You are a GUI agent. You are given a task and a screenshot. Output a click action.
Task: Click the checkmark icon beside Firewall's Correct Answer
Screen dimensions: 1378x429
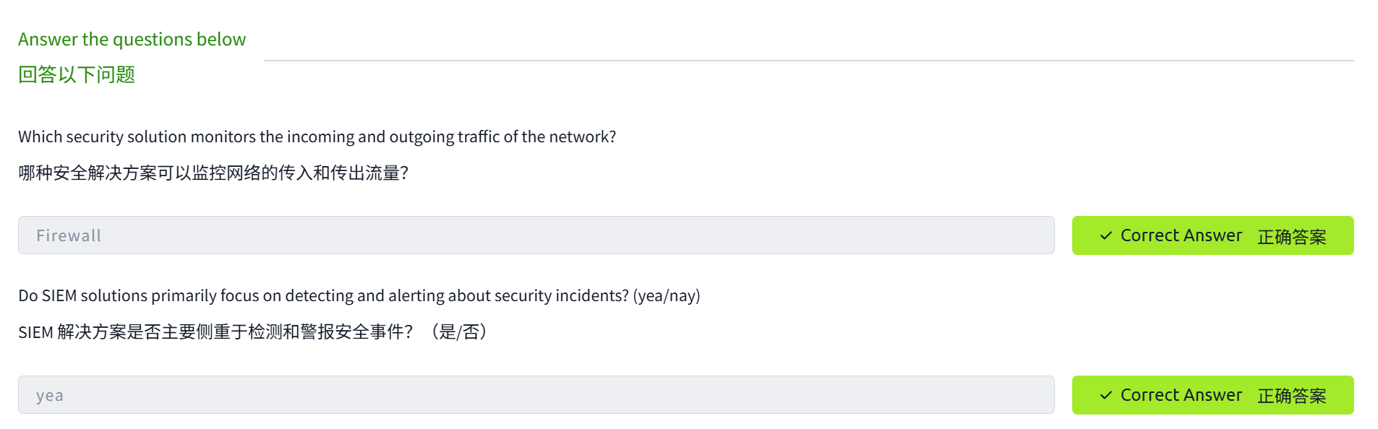coord(1105,235)
